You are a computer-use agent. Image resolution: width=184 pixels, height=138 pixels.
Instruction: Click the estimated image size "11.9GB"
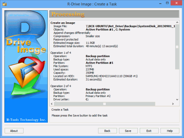pyautogui.click(x=90, y=43)
